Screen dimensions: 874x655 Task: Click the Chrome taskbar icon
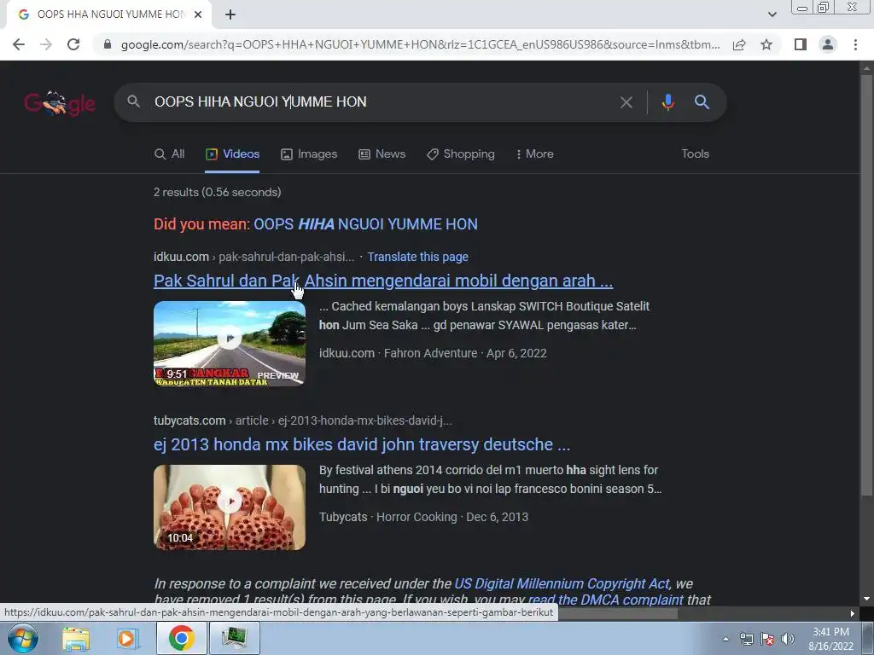tap(182, 638)
